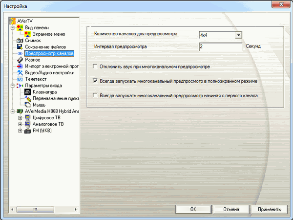
Task: Select Импорт электронной прог tree entry
Action: click(52, 66)
